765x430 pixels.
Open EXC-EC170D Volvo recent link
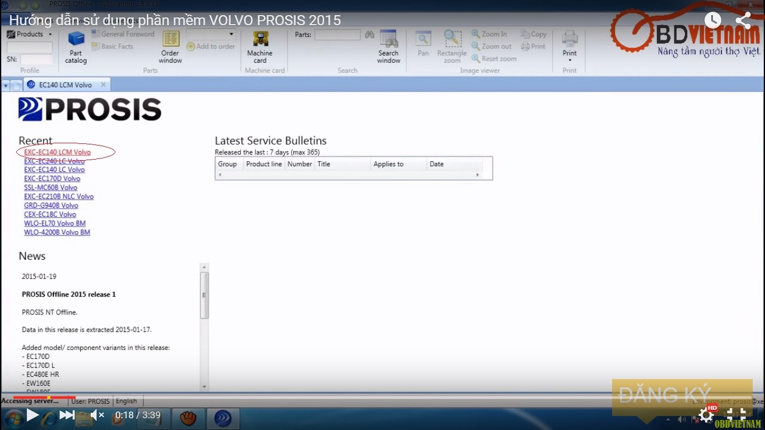point(52,179)
